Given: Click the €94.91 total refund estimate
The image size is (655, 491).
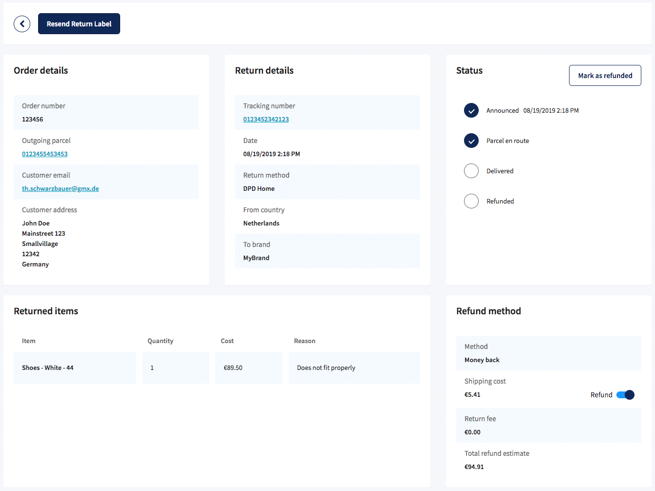Looking at the screenshot, I should (474, 467).
